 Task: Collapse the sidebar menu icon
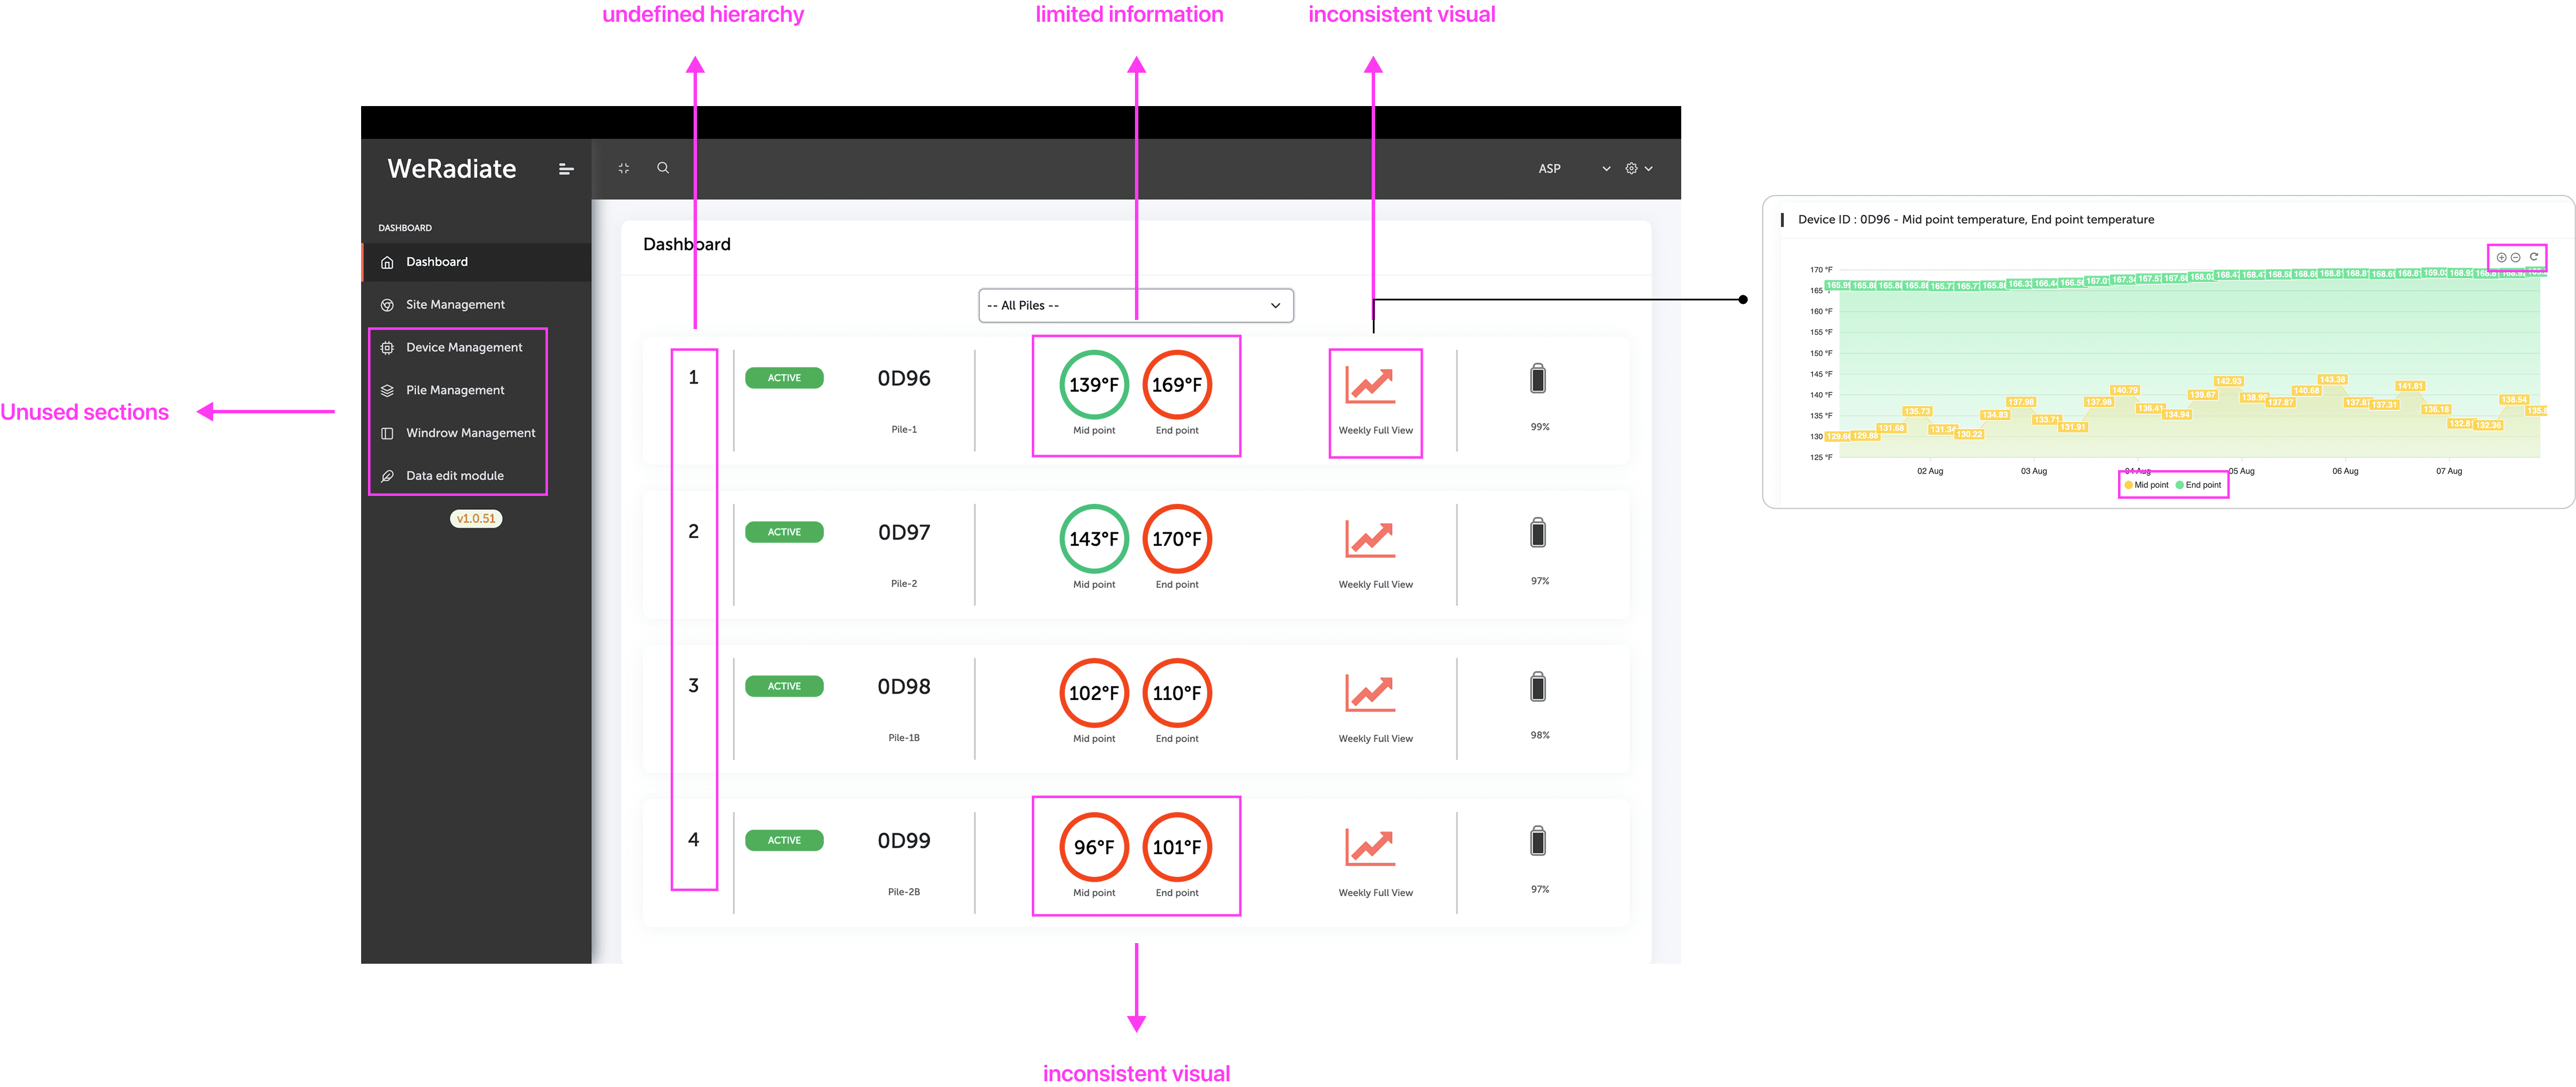click(566, 169)
